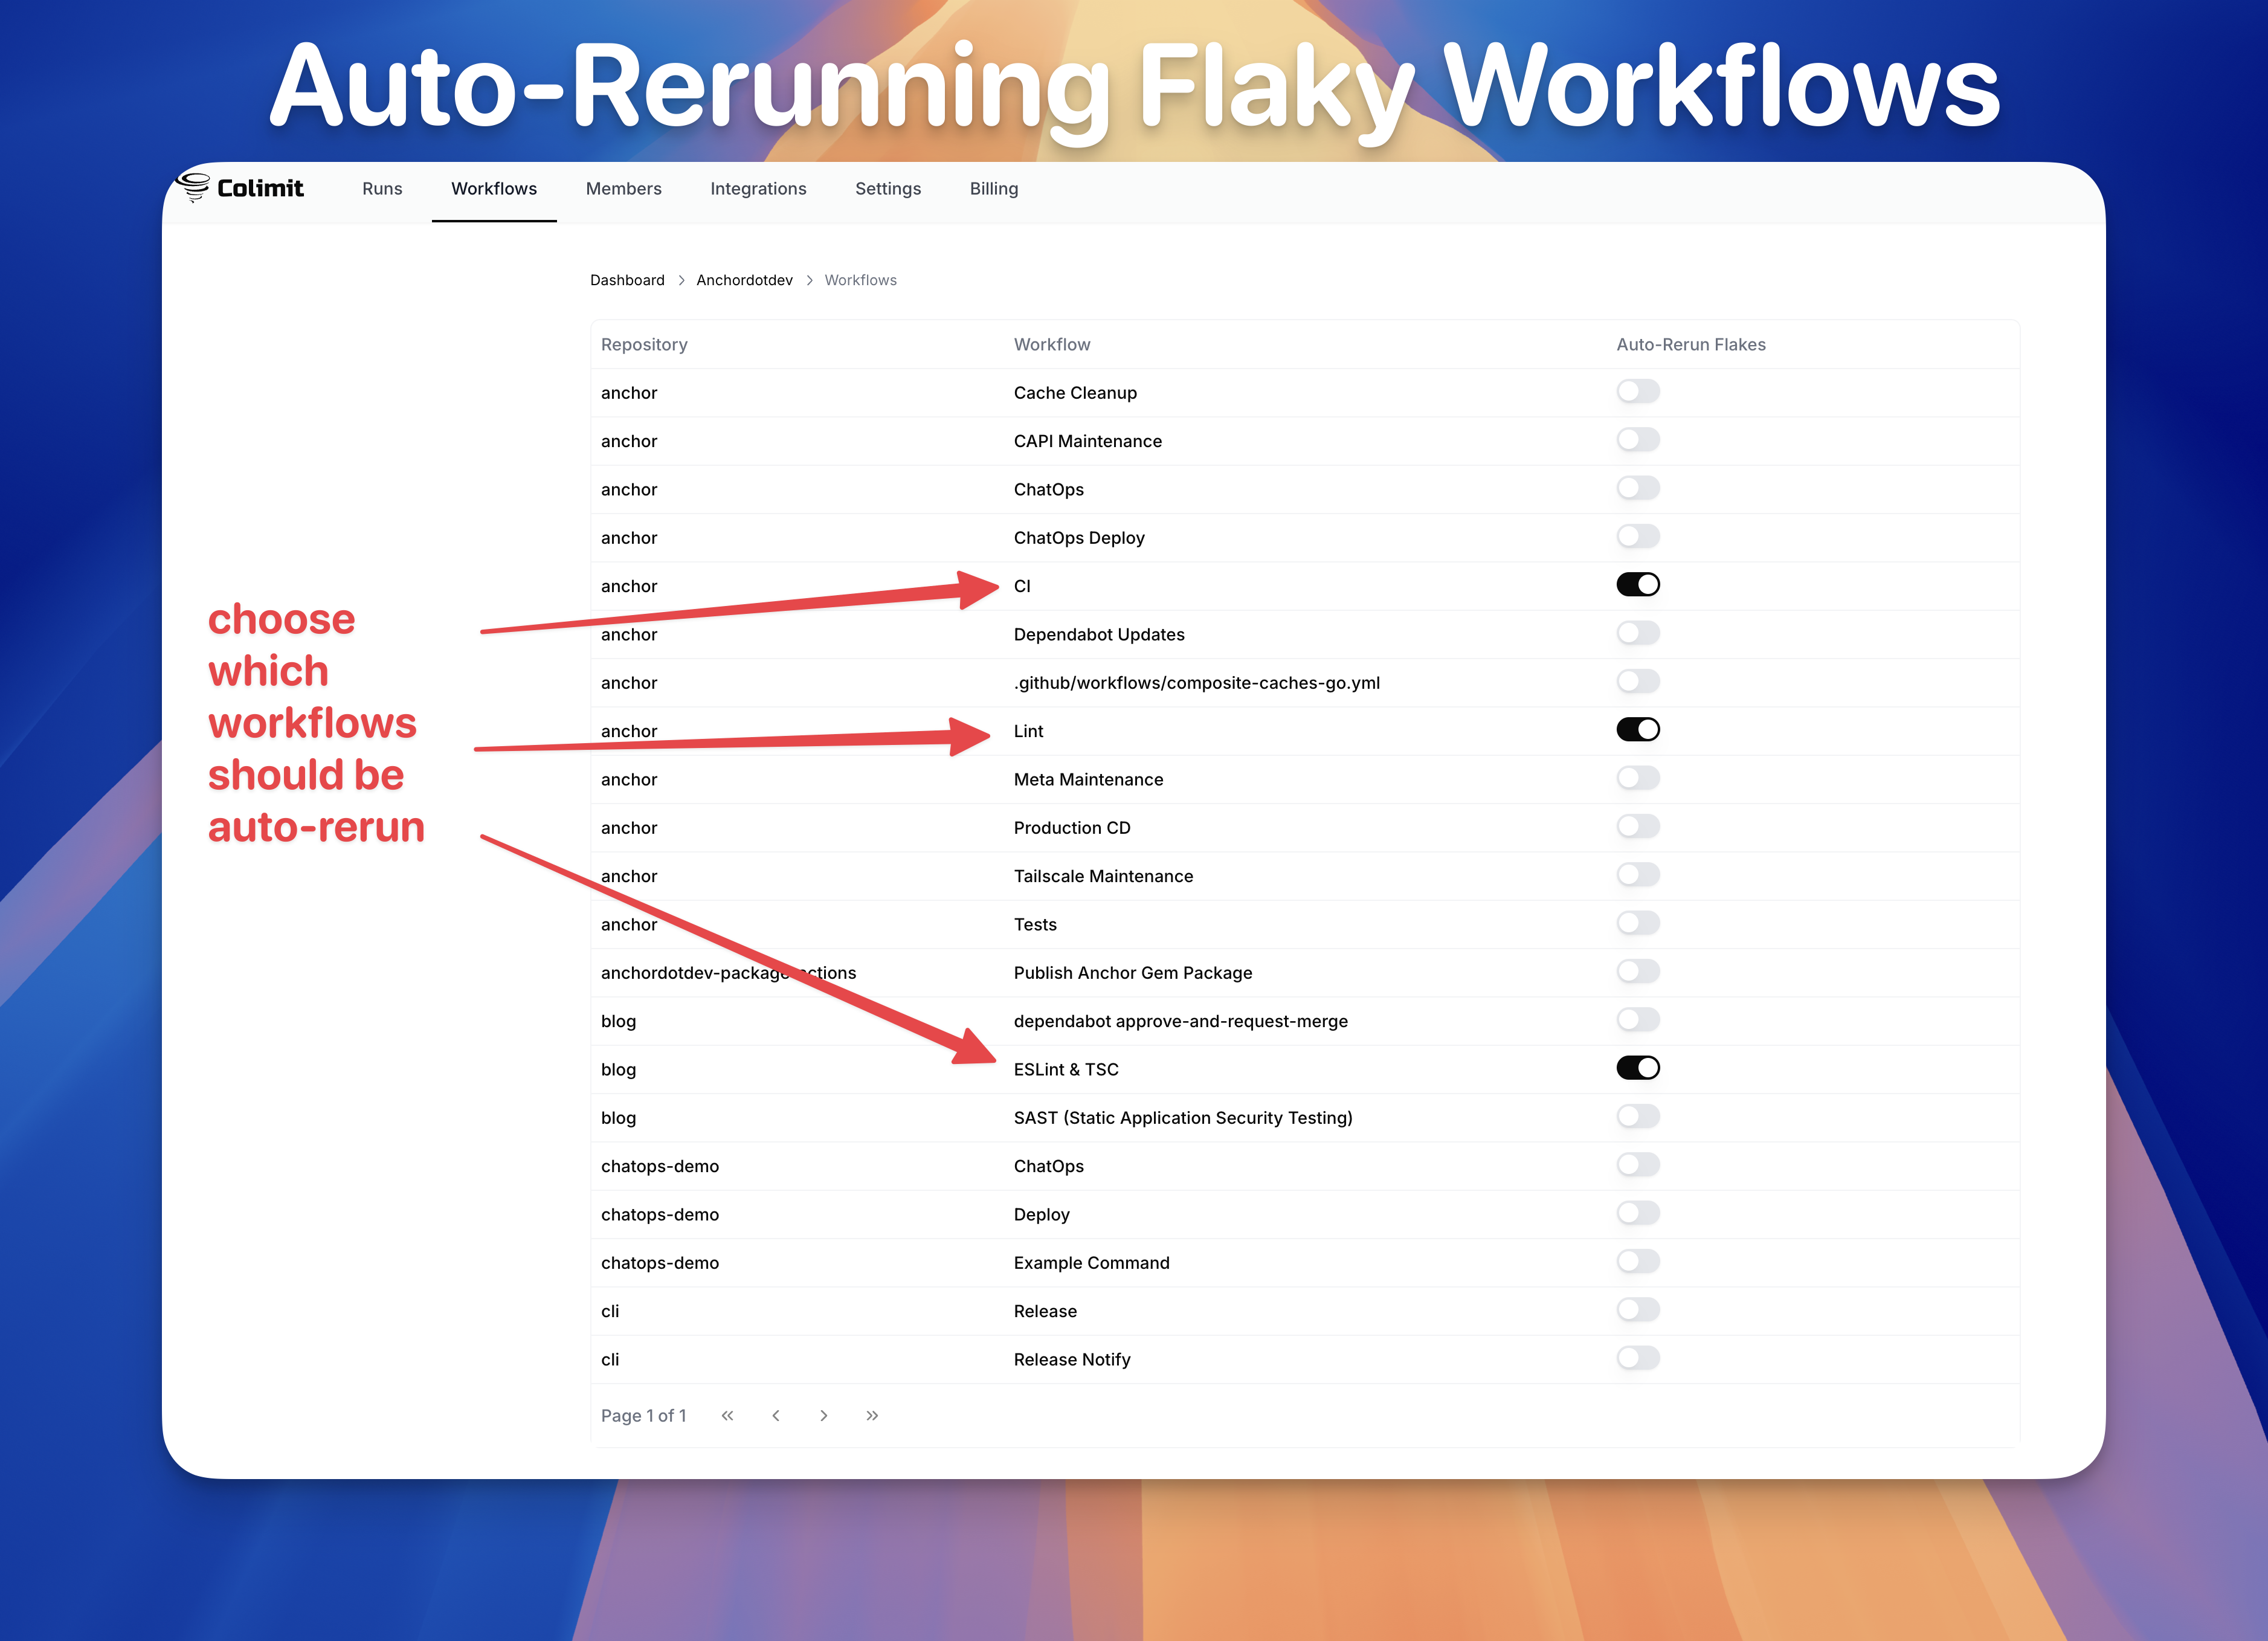Screen dimensions: 2268x1641
Task: Click the 'ESLint & TSC' workflow name
Action: point(1066,1069)
